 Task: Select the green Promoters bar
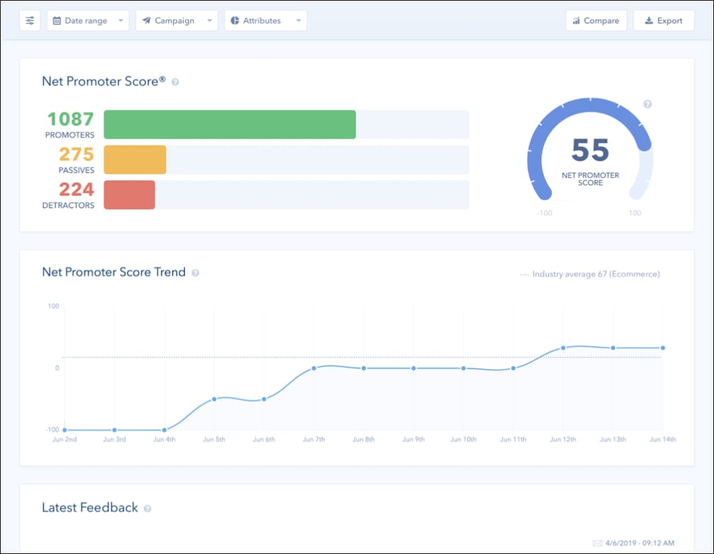click(x=229, y=125)
